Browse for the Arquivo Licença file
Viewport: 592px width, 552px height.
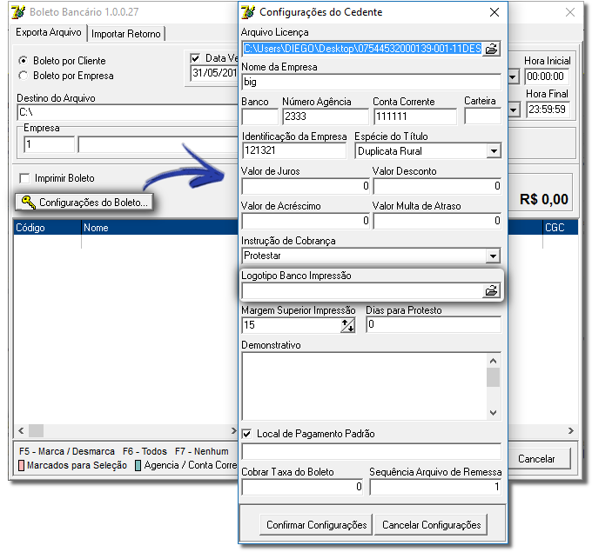click(x=491, y=49)
